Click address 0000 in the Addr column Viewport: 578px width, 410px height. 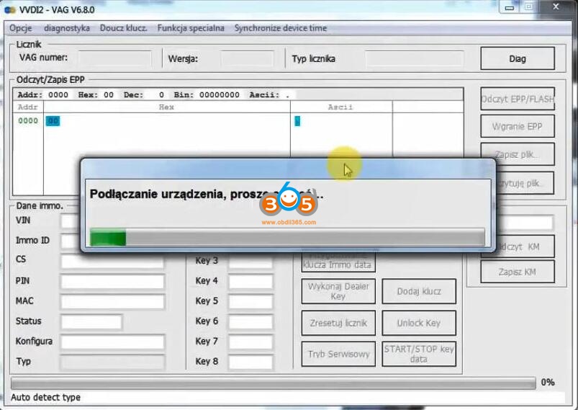pyautogui.click(x=28, y=120)
